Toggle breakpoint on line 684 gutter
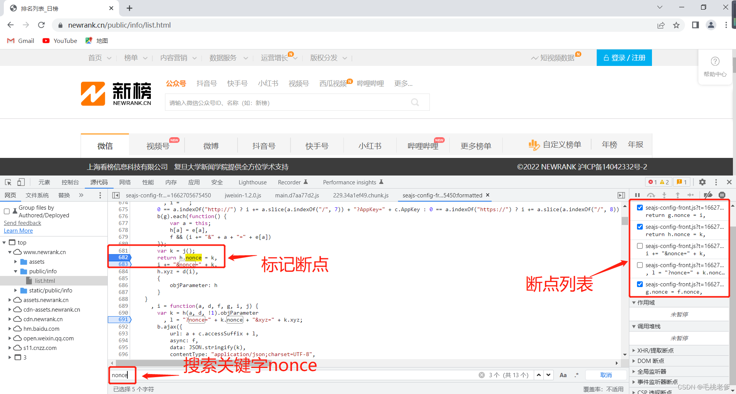This screenshot has width=736, height=394. pos(123,271)
